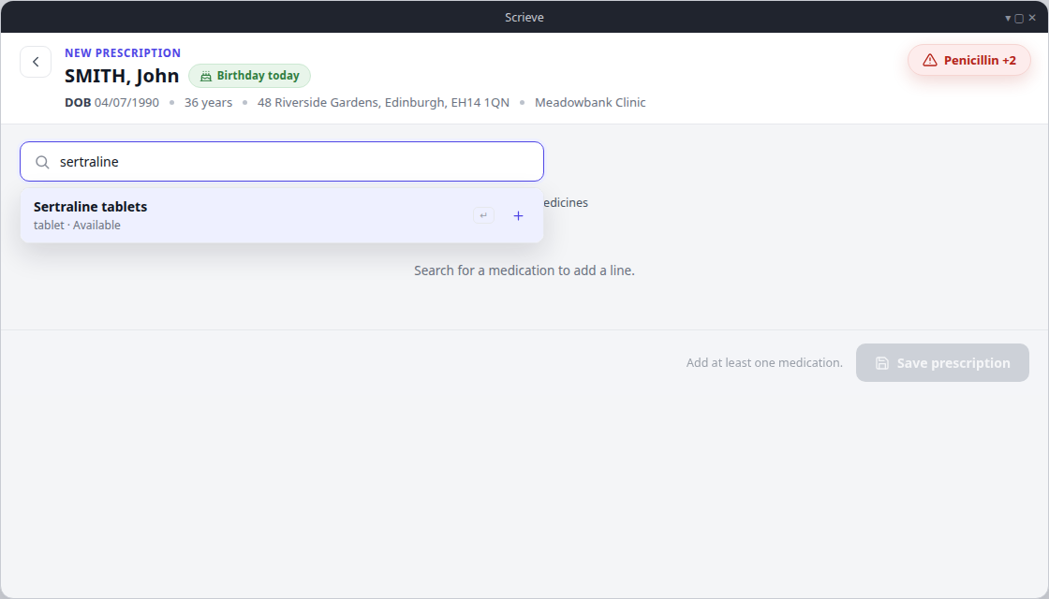Click the 'tablet · Available' status text
The height and width of the screenshot is (599, 1049).
pyautogui.click(x=77, y=226)
